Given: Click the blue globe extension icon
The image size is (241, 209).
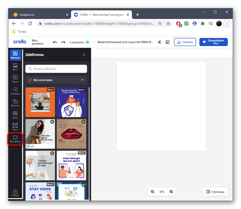Looking at the screenshot, I should click(195, 24).
